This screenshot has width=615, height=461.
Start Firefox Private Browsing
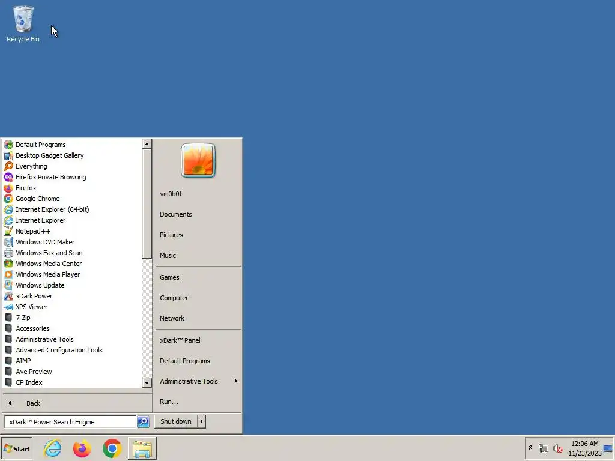(50, 177)
